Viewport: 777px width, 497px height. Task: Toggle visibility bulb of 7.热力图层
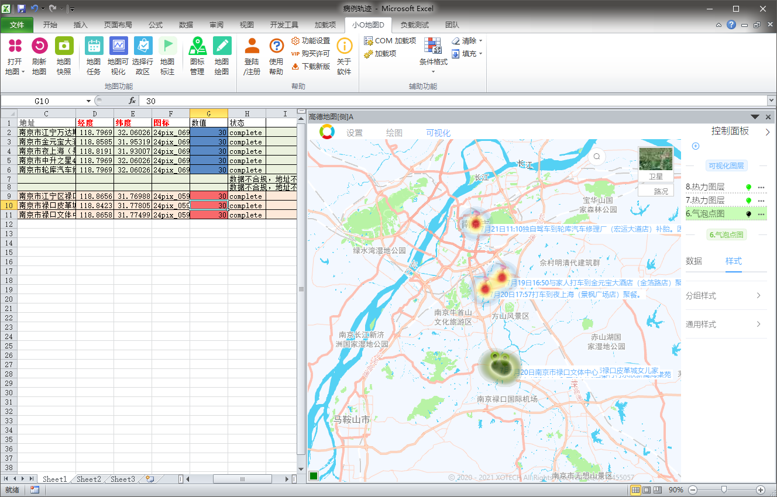pyautogui.click(x=748, y=201)
